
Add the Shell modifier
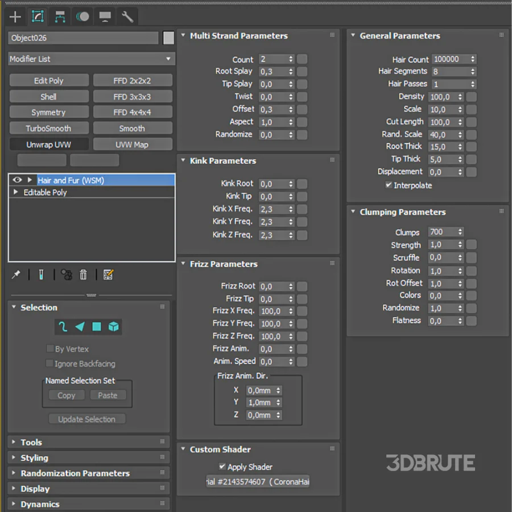49,96
